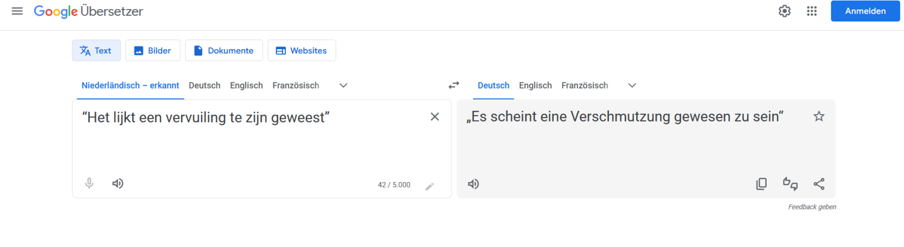904x247 pixels.
Task: Click the Anmelden button
Action: point(865,11)
